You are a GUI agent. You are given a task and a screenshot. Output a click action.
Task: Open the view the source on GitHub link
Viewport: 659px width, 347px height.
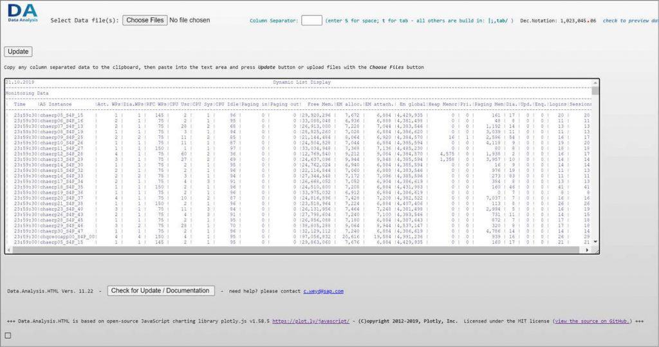coord(591,321)
